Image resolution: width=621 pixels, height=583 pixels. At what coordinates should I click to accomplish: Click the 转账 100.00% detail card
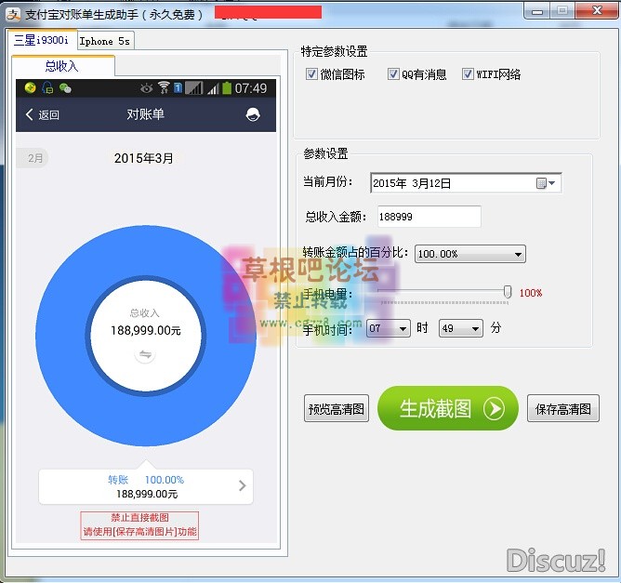point(146,486)
